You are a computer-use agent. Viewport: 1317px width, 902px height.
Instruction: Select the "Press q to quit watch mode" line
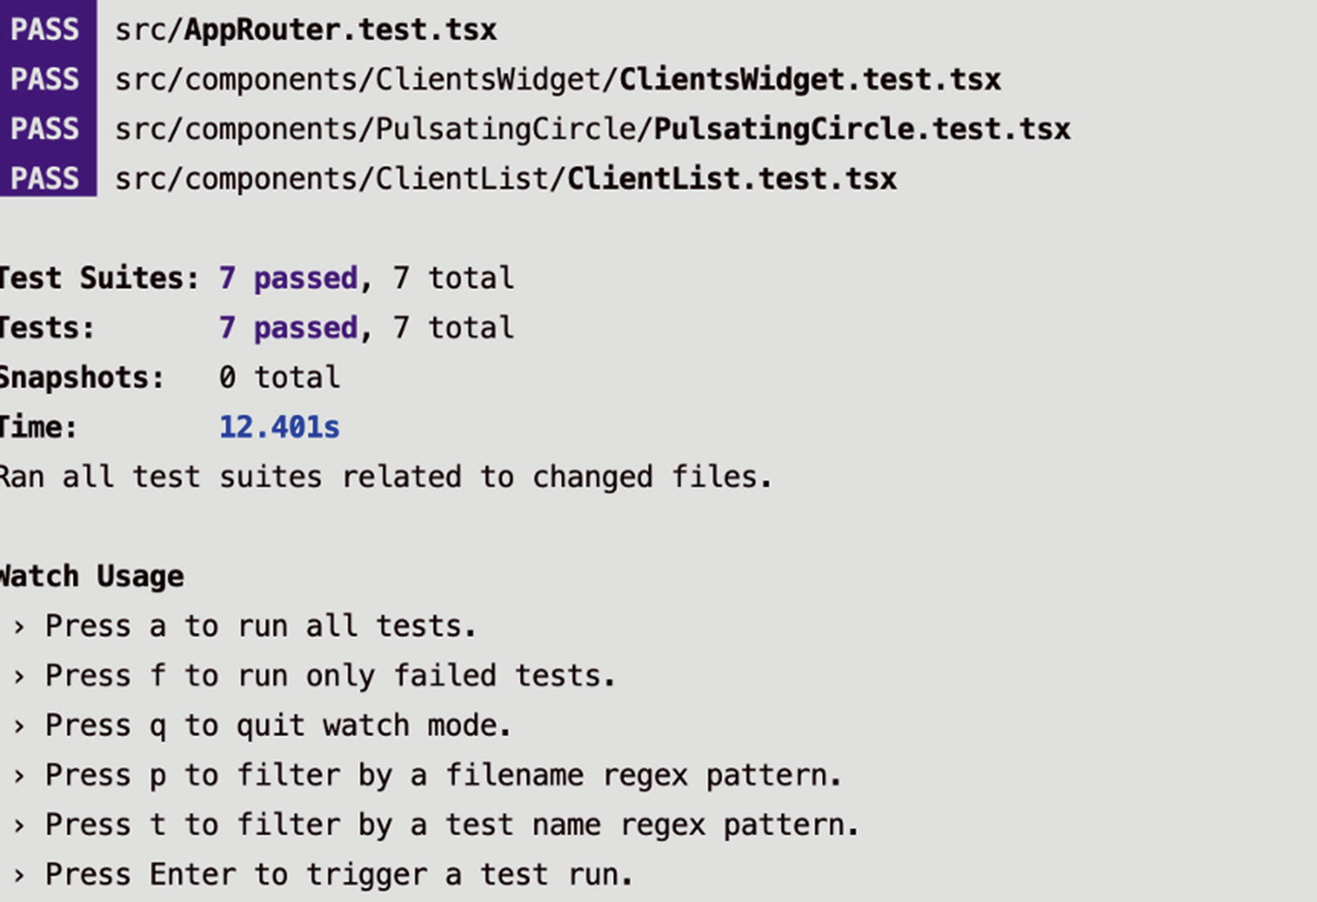278,725
